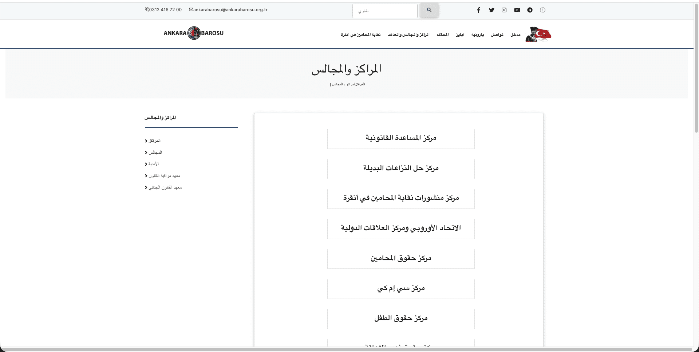Click the chevron next to الأندية in sidebar

tap(146, 164)
